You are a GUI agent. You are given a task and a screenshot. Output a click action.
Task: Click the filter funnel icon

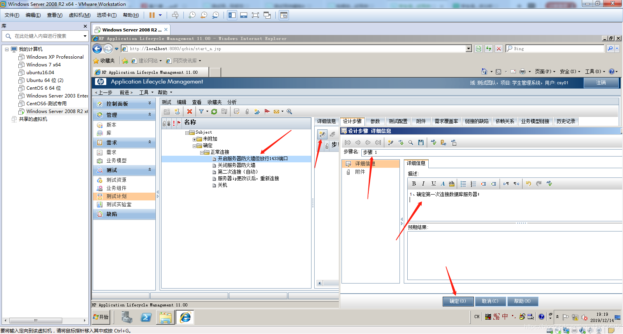[x=201, y=111]
